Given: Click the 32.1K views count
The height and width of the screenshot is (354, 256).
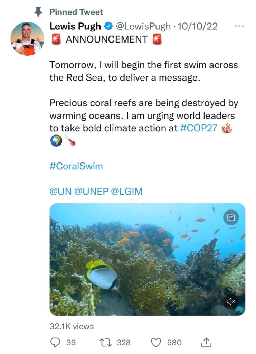Looking at the screenshot, I should 72,326.
